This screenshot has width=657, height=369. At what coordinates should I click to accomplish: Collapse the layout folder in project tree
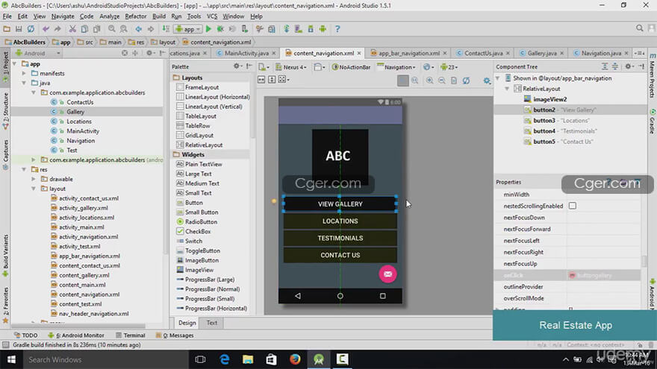(34, 189)
